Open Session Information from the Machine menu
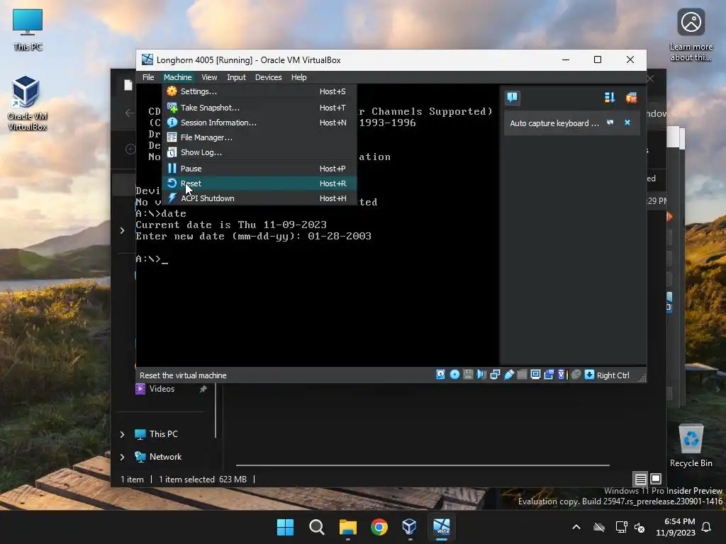This screenshot has width=726, height=544. [x=259, y=123]
